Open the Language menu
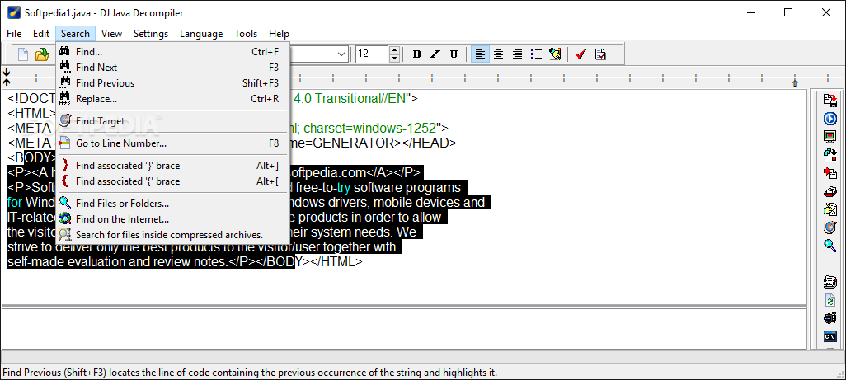 (201, 34)
